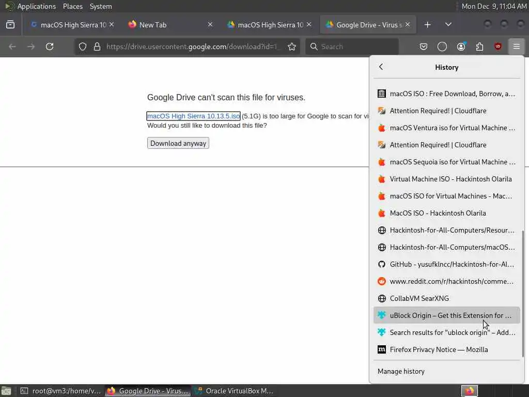This screenshot has width=529, height=397.
Task: Switch to root@vm3 terminal in taskbar
Action: [x=60, y=391]
